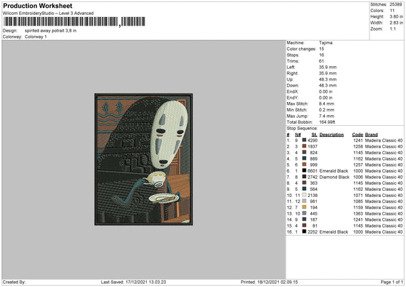Select stitch count 2138 in row 10
The width and height of the screenshot is (406, 287).
(x=313, y=196)
